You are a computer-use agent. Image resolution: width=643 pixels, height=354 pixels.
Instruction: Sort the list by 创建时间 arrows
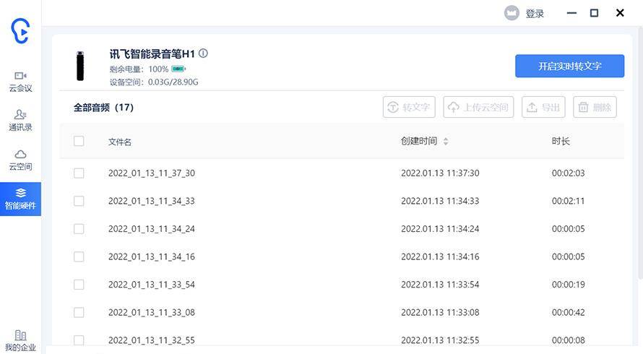pyautogui.click(x=446, y=141)
